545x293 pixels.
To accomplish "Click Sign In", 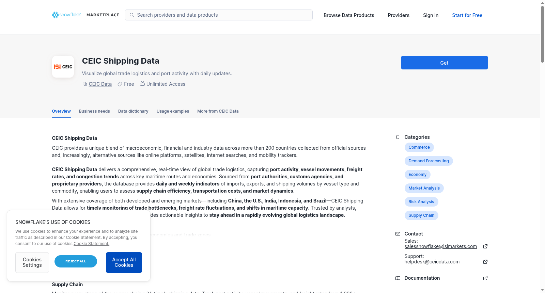I will point(431,15).
